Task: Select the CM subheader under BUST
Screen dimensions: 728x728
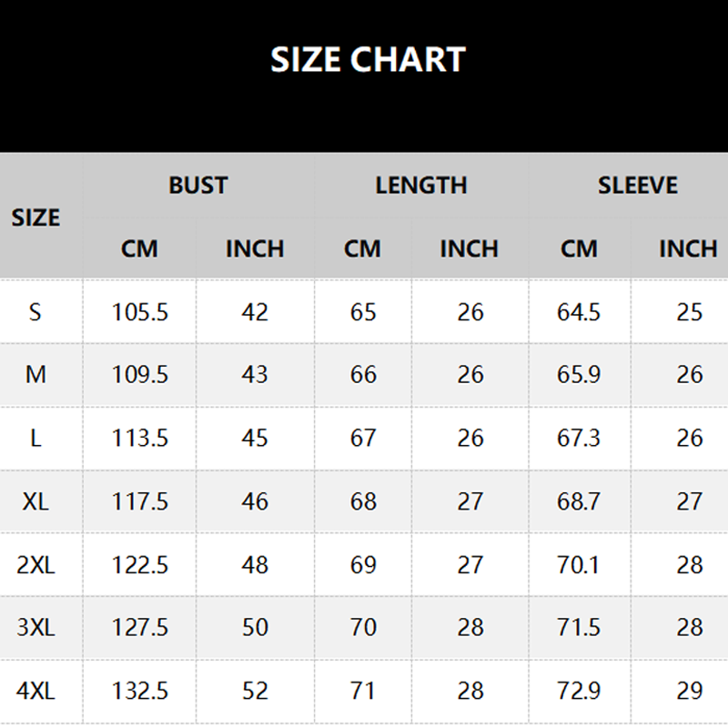Action: [x=139, y=248]
